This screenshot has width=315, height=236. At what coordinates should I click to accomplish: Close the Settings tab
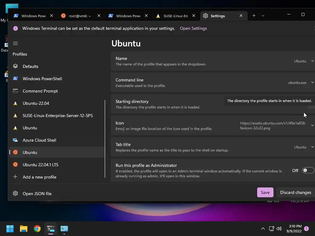pos(241,16)
